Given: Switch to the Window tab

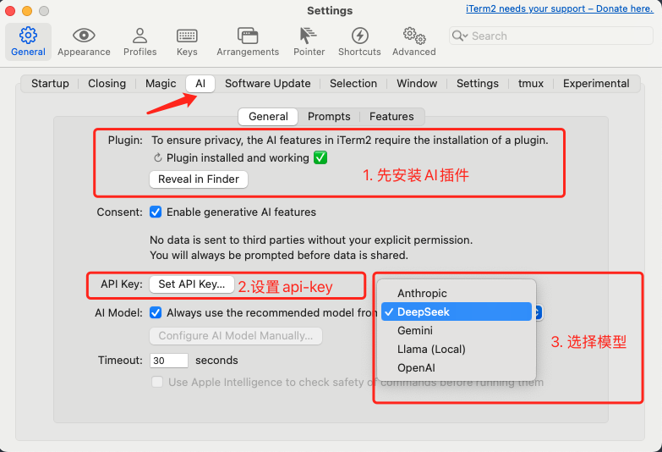Looking at the screenshot, I should click(417, 83).
